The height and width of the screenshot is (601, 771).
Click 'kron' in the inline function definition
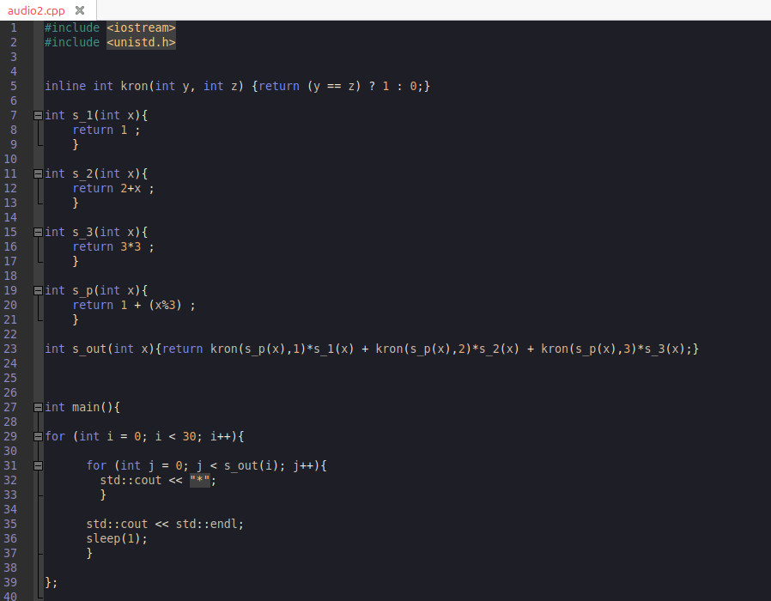click(134, 87)
